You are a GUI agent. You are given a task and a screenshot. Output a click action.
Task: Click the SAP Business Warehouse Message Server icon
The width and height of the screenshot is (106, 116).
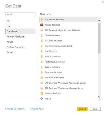42,88
